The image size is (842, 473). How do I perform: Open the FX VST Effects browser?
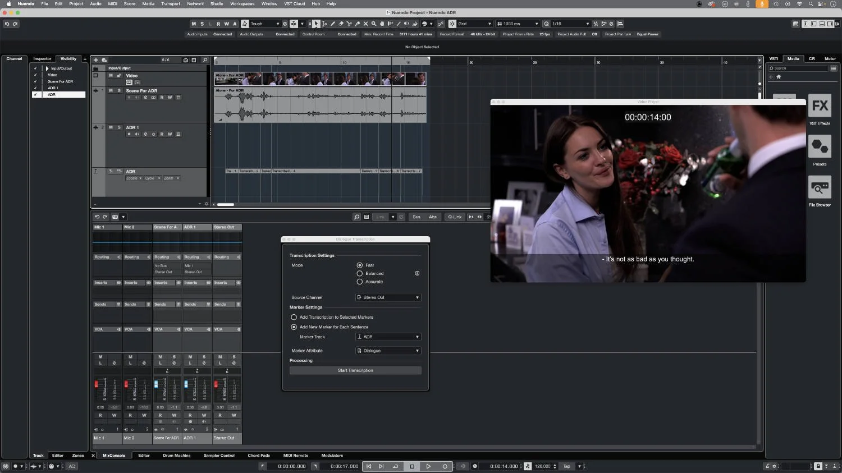coord(820,105)
